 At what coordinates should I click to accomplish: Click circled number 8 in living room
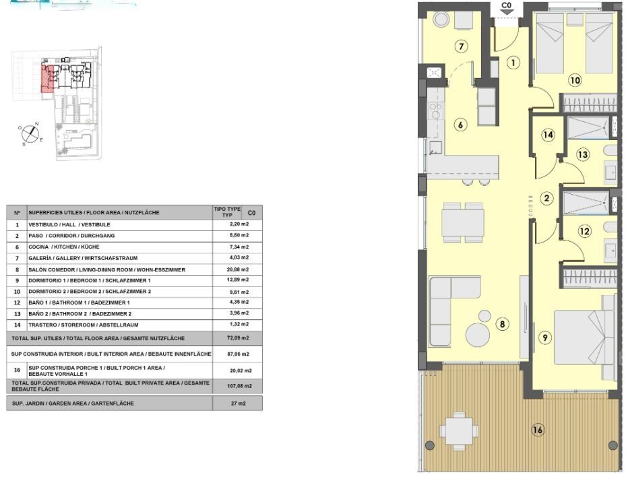point(502,324)
